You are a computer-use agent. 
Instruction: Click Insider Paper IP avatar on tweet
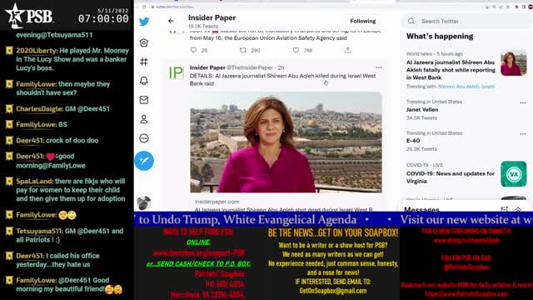tap(176, 73)
